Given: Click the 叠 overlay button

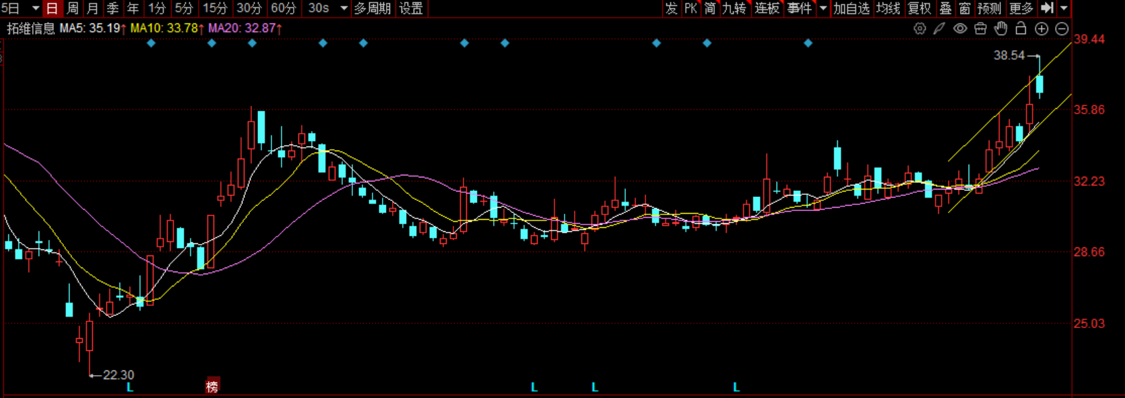Looking at the screenshot, I should (946, 8).
